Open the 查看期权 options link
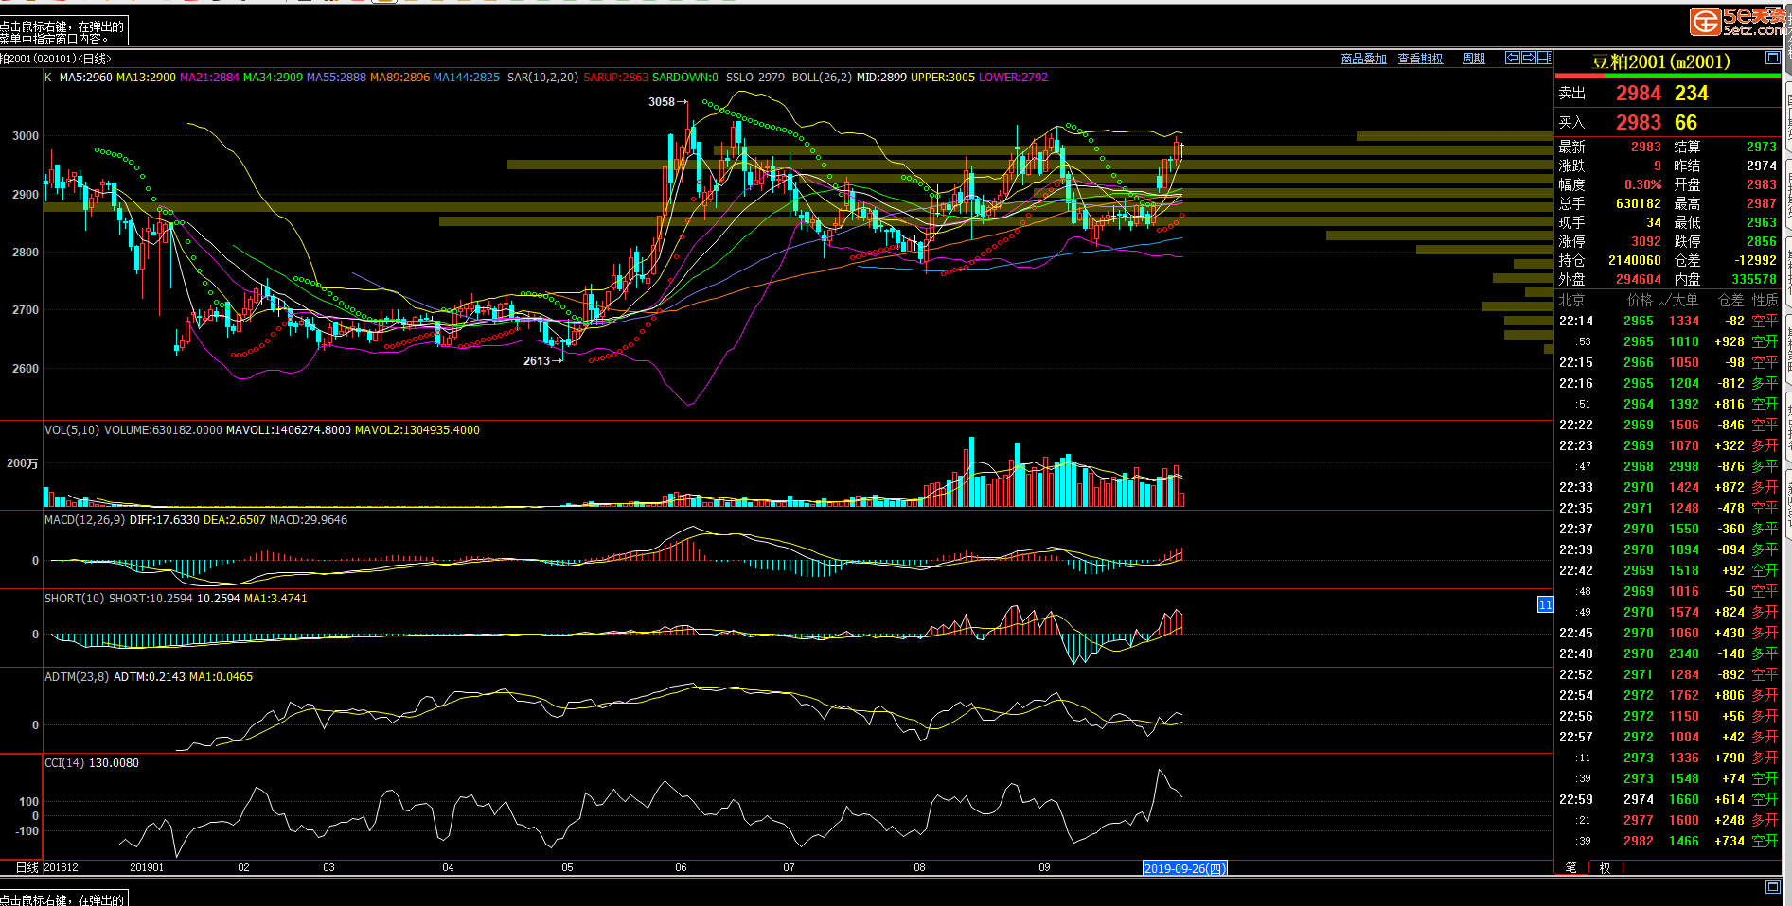This screenshot has width=1792, height=906. point(1420,59)
